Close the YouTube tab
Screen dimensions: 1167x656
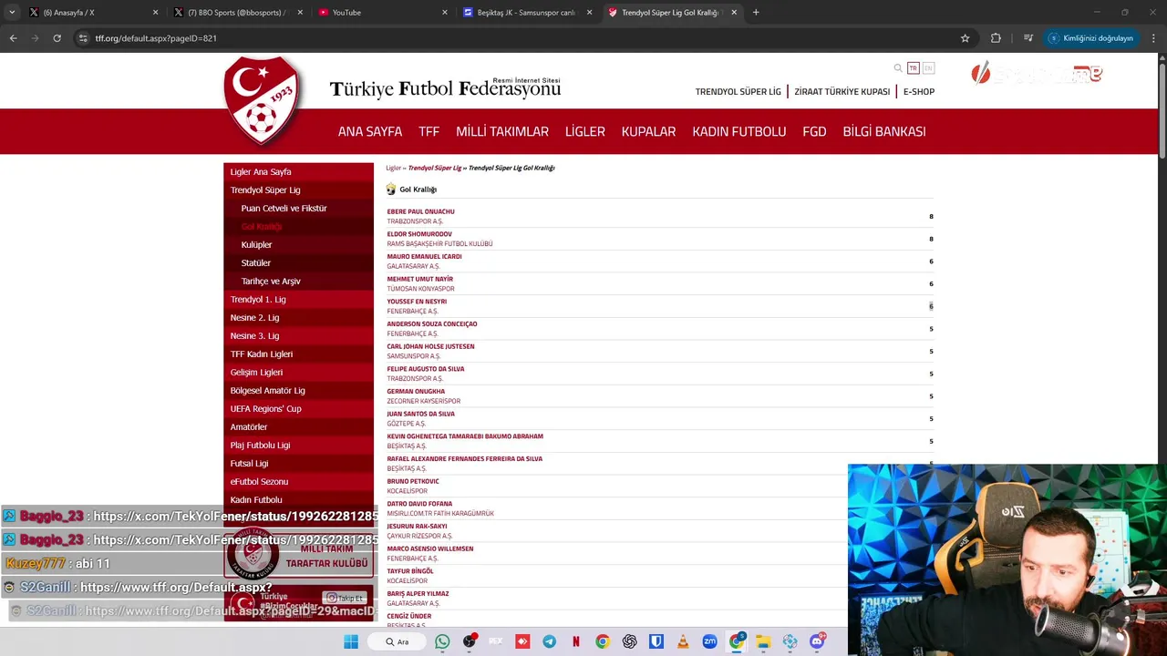(445, 13)
